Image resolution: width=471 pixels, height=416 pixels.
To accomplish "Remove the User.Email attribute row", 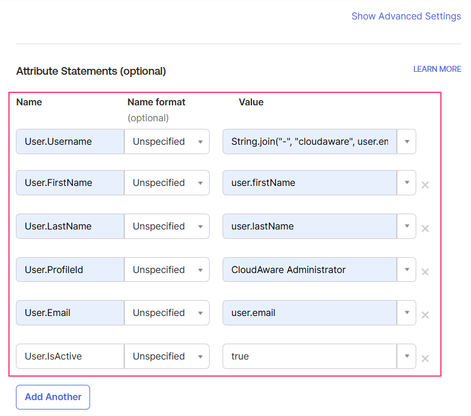I will pos(425,315).
